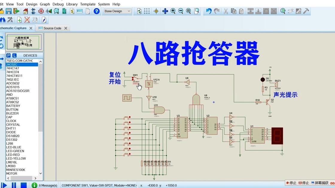Click the P pick devices button

[x=8, y=56]
